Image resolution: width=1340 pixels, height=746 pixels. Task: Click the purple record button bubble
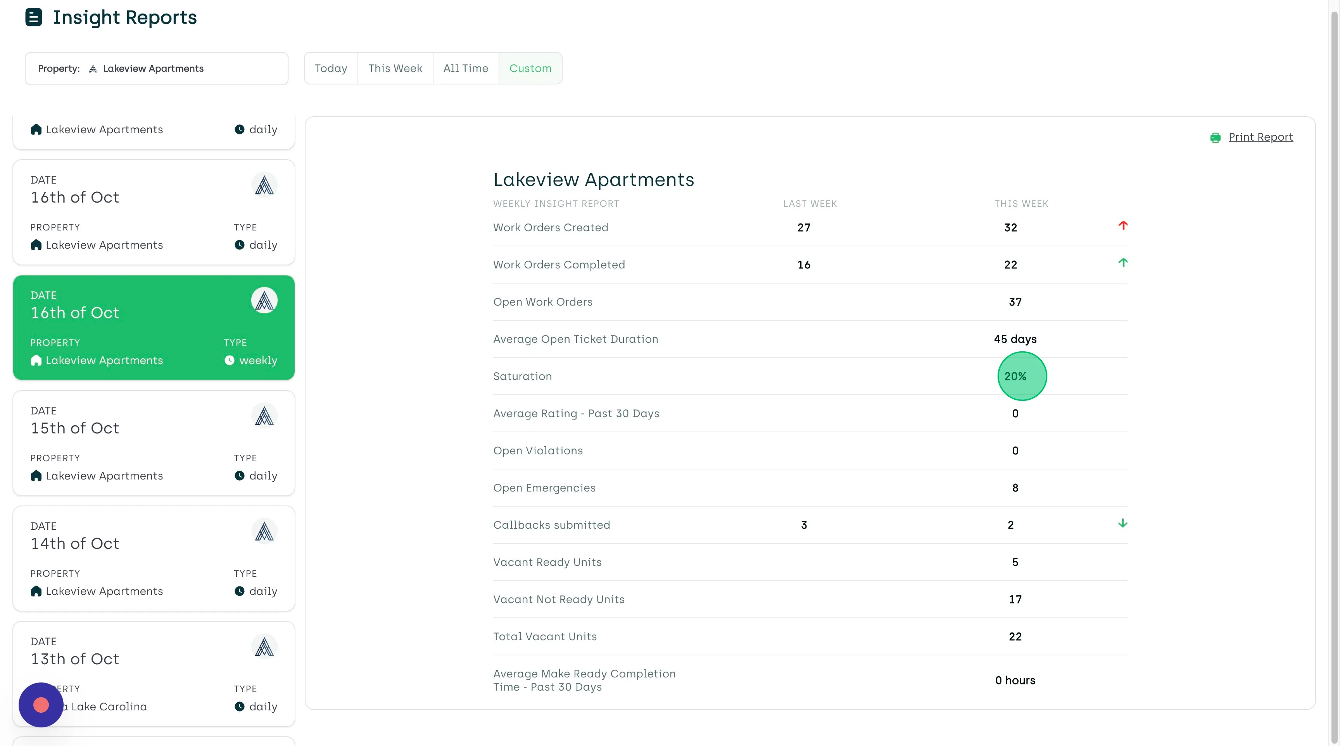(41, 705)
